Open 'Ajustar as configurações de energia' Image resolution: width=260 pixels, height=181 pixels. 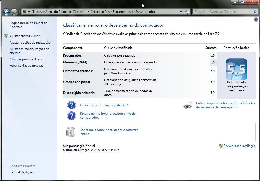[29, 51]
